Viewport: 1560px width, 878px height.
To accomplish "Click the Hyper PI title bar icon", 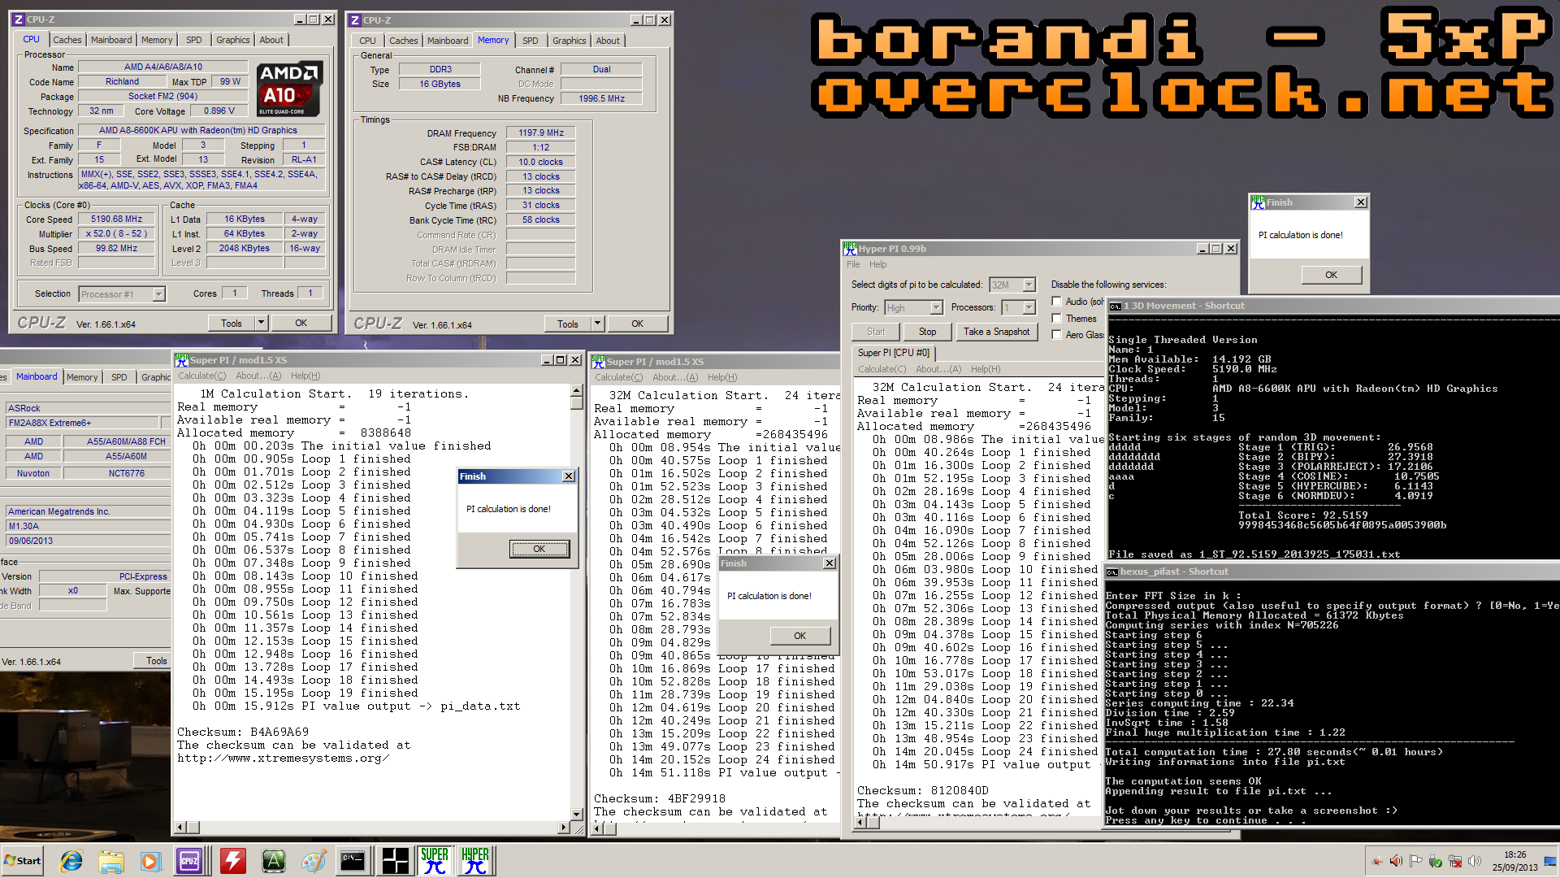I will tap(851, 249).
